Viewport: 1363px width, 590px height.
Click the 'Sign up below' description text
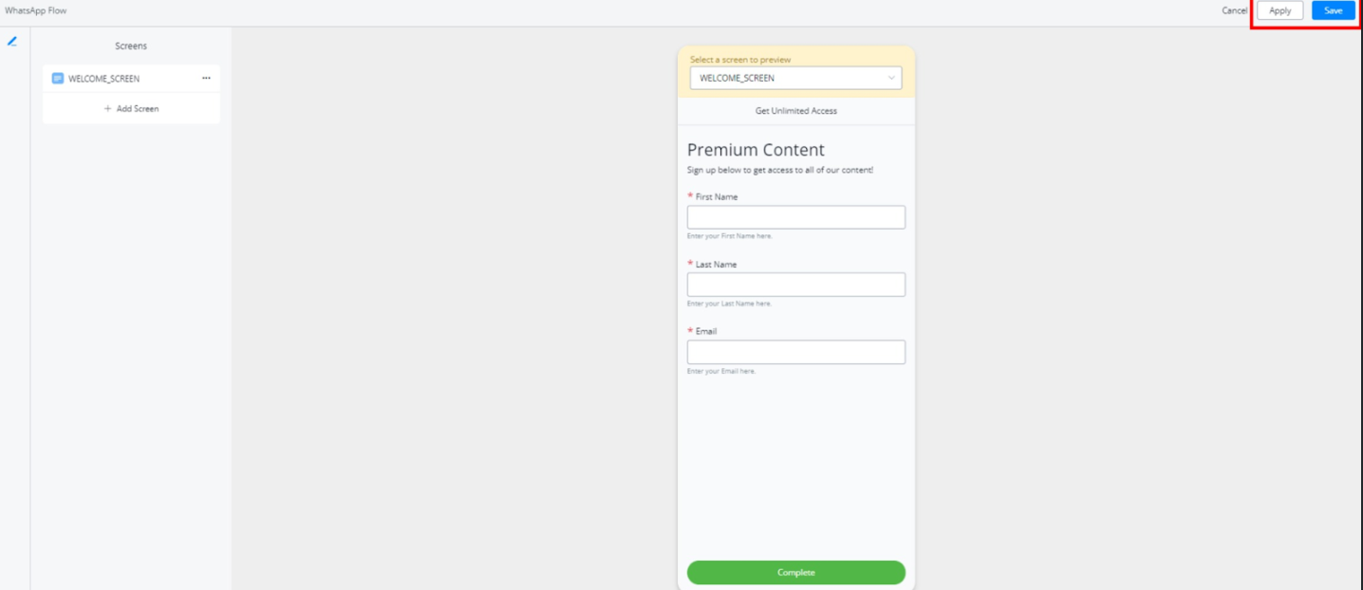coord(779,171)
